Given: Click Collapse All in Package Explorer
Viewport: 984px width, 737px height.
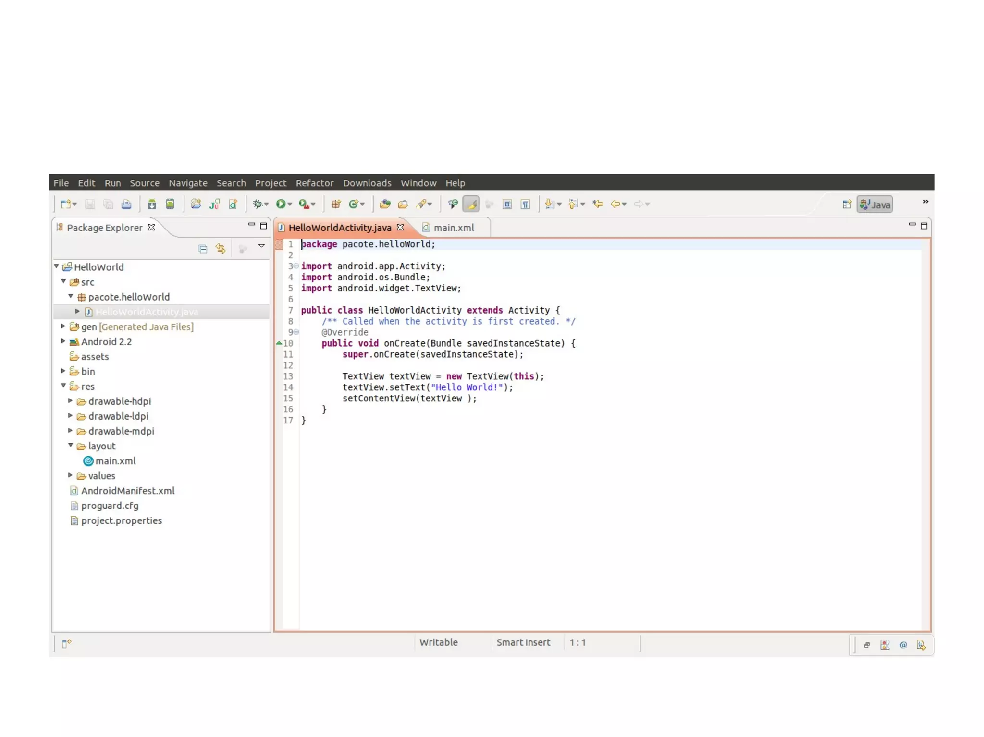Looking at the screenshot, I should tap(203, 249).
